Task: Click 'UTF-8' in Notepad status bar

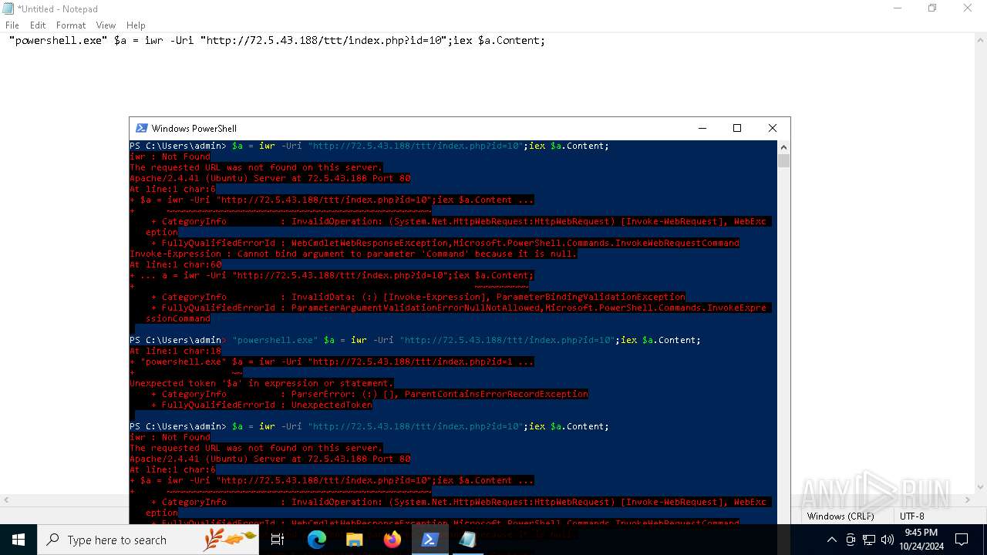Action: click(911, 516)
